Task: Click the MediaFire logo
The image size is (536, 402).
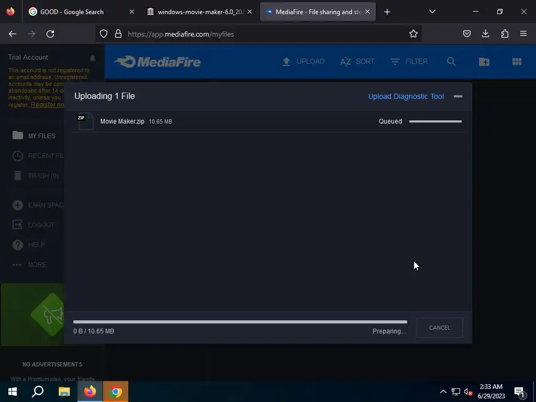Action: (x=158, y=62)
